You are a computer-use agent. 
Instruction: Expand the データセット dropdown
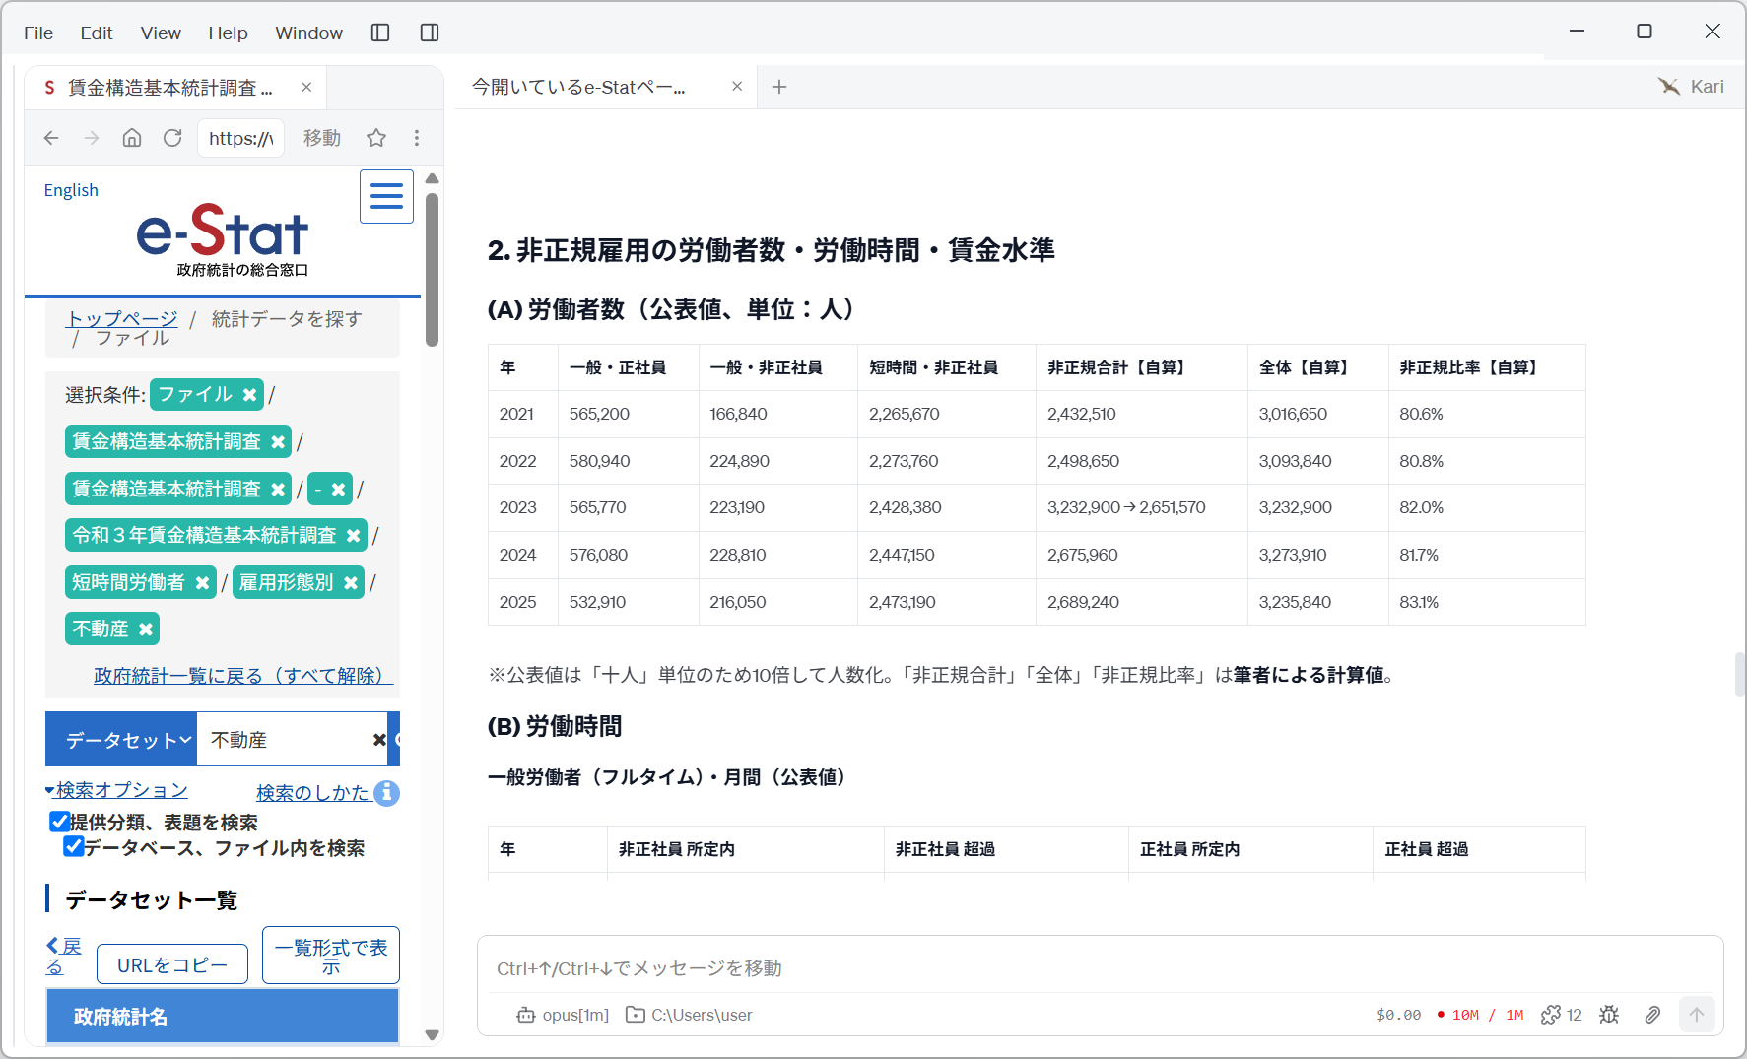pos(122,740)
